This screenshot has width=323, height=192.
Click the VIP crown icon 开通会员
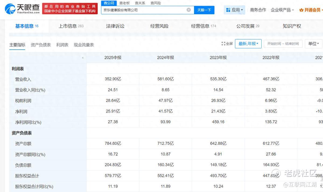pos(301,10)
